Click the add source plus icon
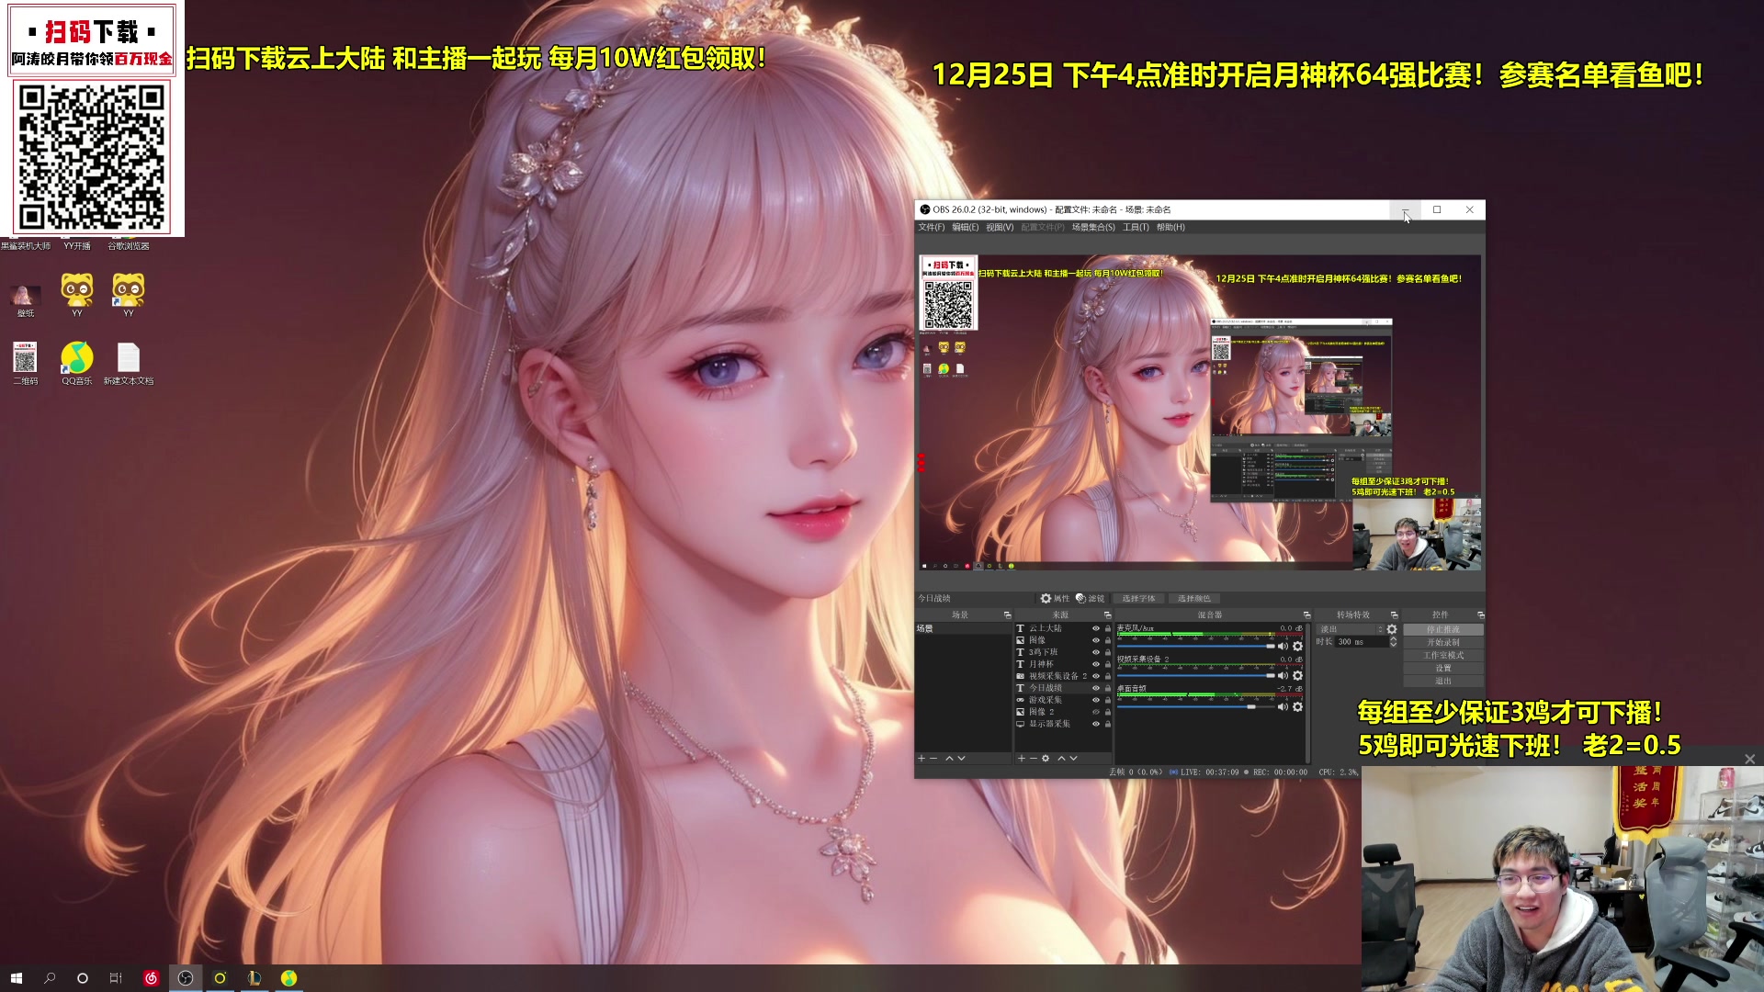The image size is (1764, 992). coord(1021,759)
